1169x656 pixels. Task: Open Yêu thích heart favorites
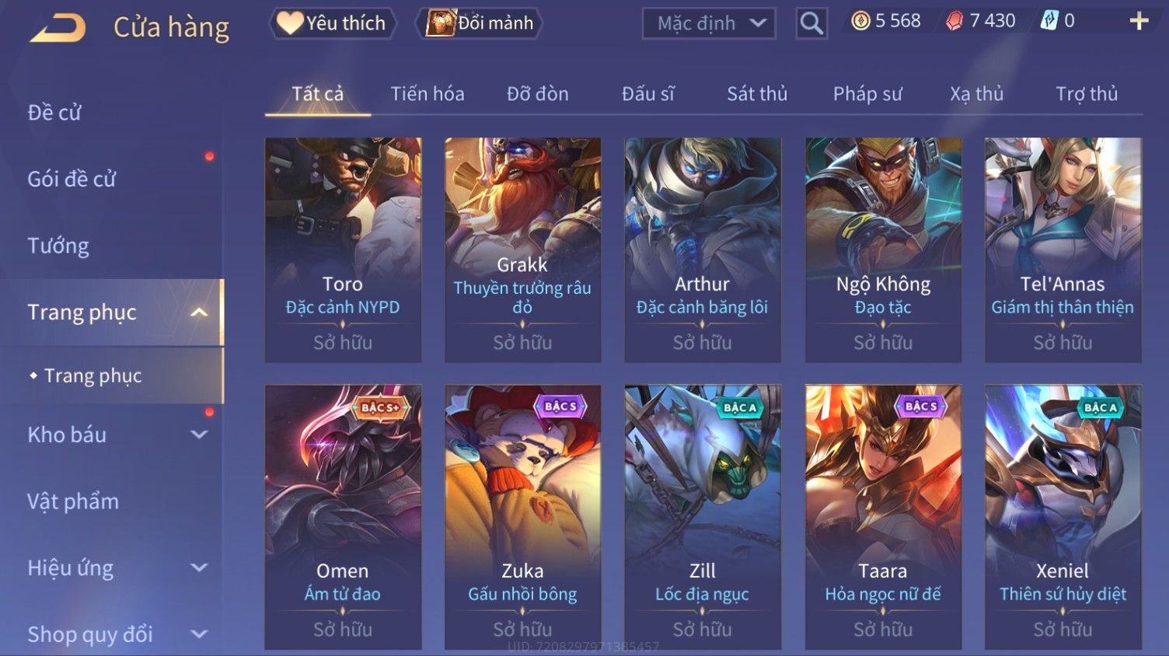[333, 23]
